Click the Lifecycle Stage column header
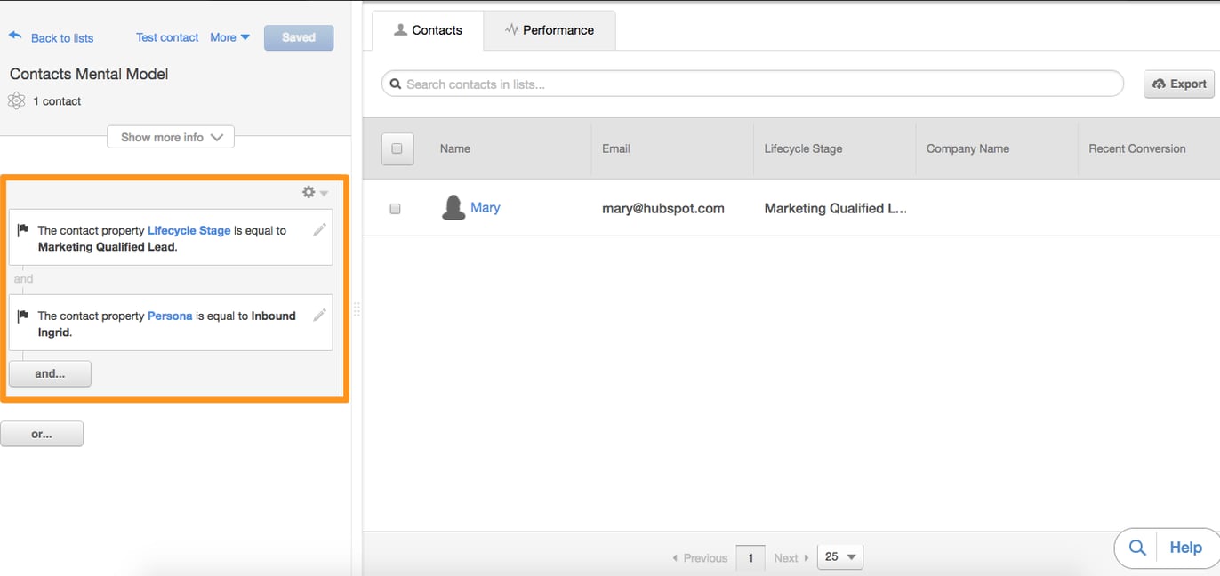 click(803, 148)
